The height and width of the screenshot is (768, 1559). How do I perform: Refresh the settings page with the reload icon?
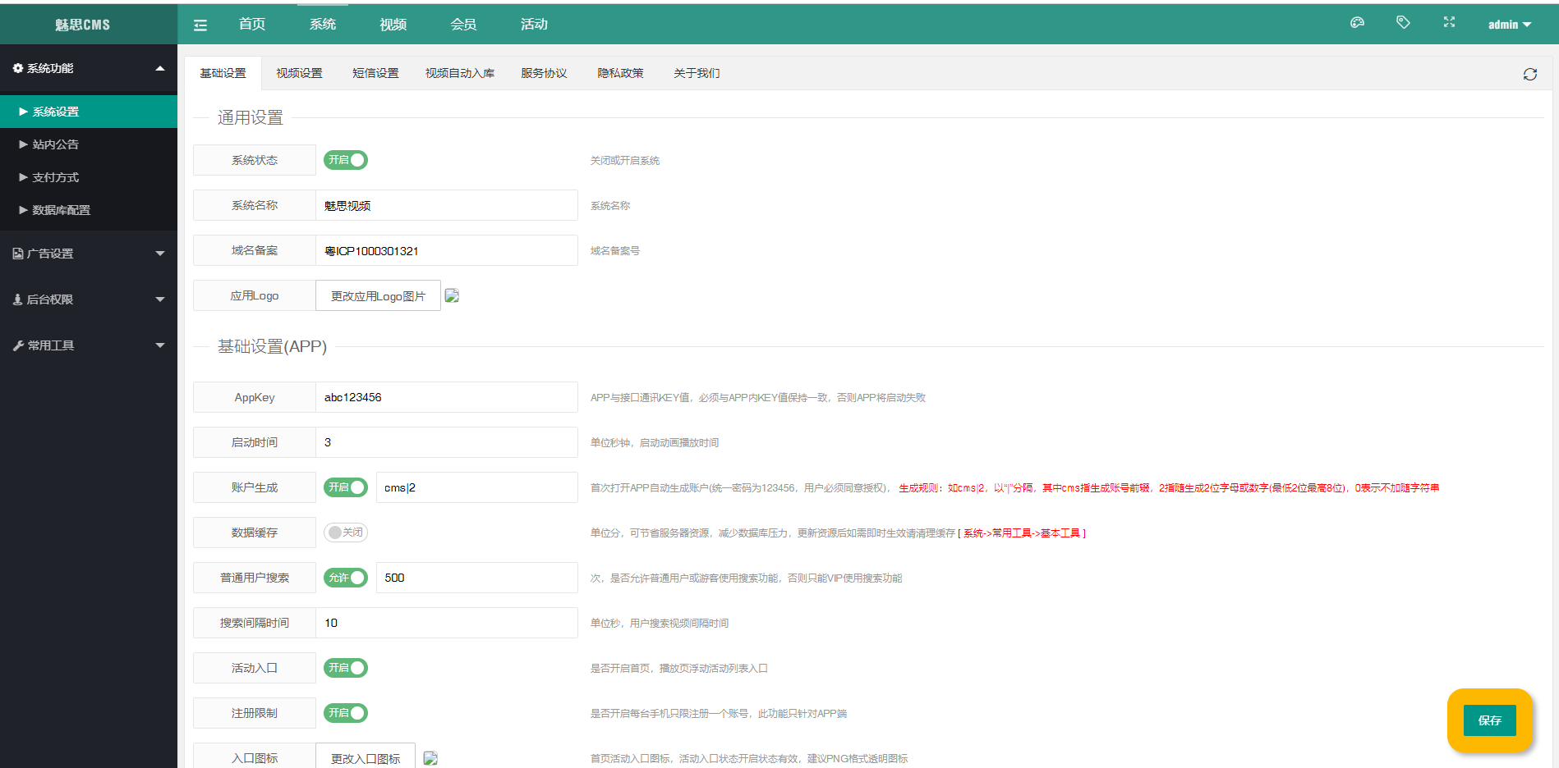(x=1531, y=74)
